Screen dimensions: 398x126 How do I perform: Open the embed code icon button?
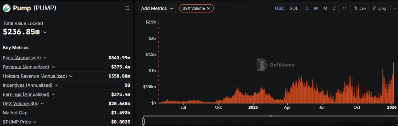click(x=344, y=8)
